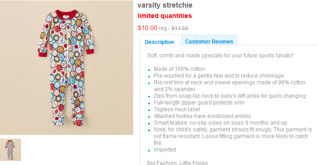This screenshot has height=165, width=318.
Task: Click the "Attached footies have elasticized ankles" bullet
Action: (202, 116)
